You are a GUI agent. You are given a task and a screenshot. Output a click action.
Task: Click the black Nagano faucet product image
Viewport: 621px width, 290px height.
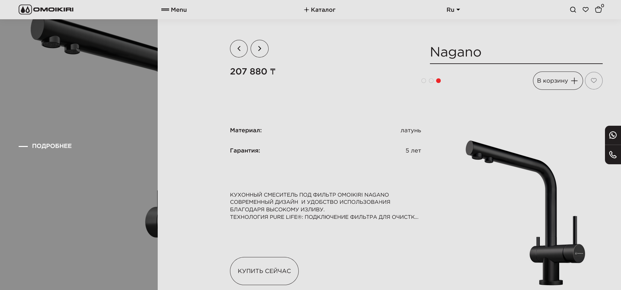pos(525,212)
